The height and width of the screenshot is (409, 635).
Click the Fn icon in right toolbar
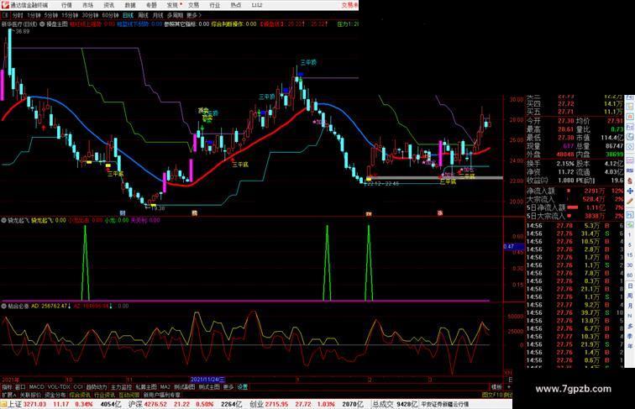point(630,126)
